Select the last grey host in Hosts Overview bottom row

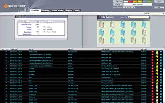[x=144, y=40]
